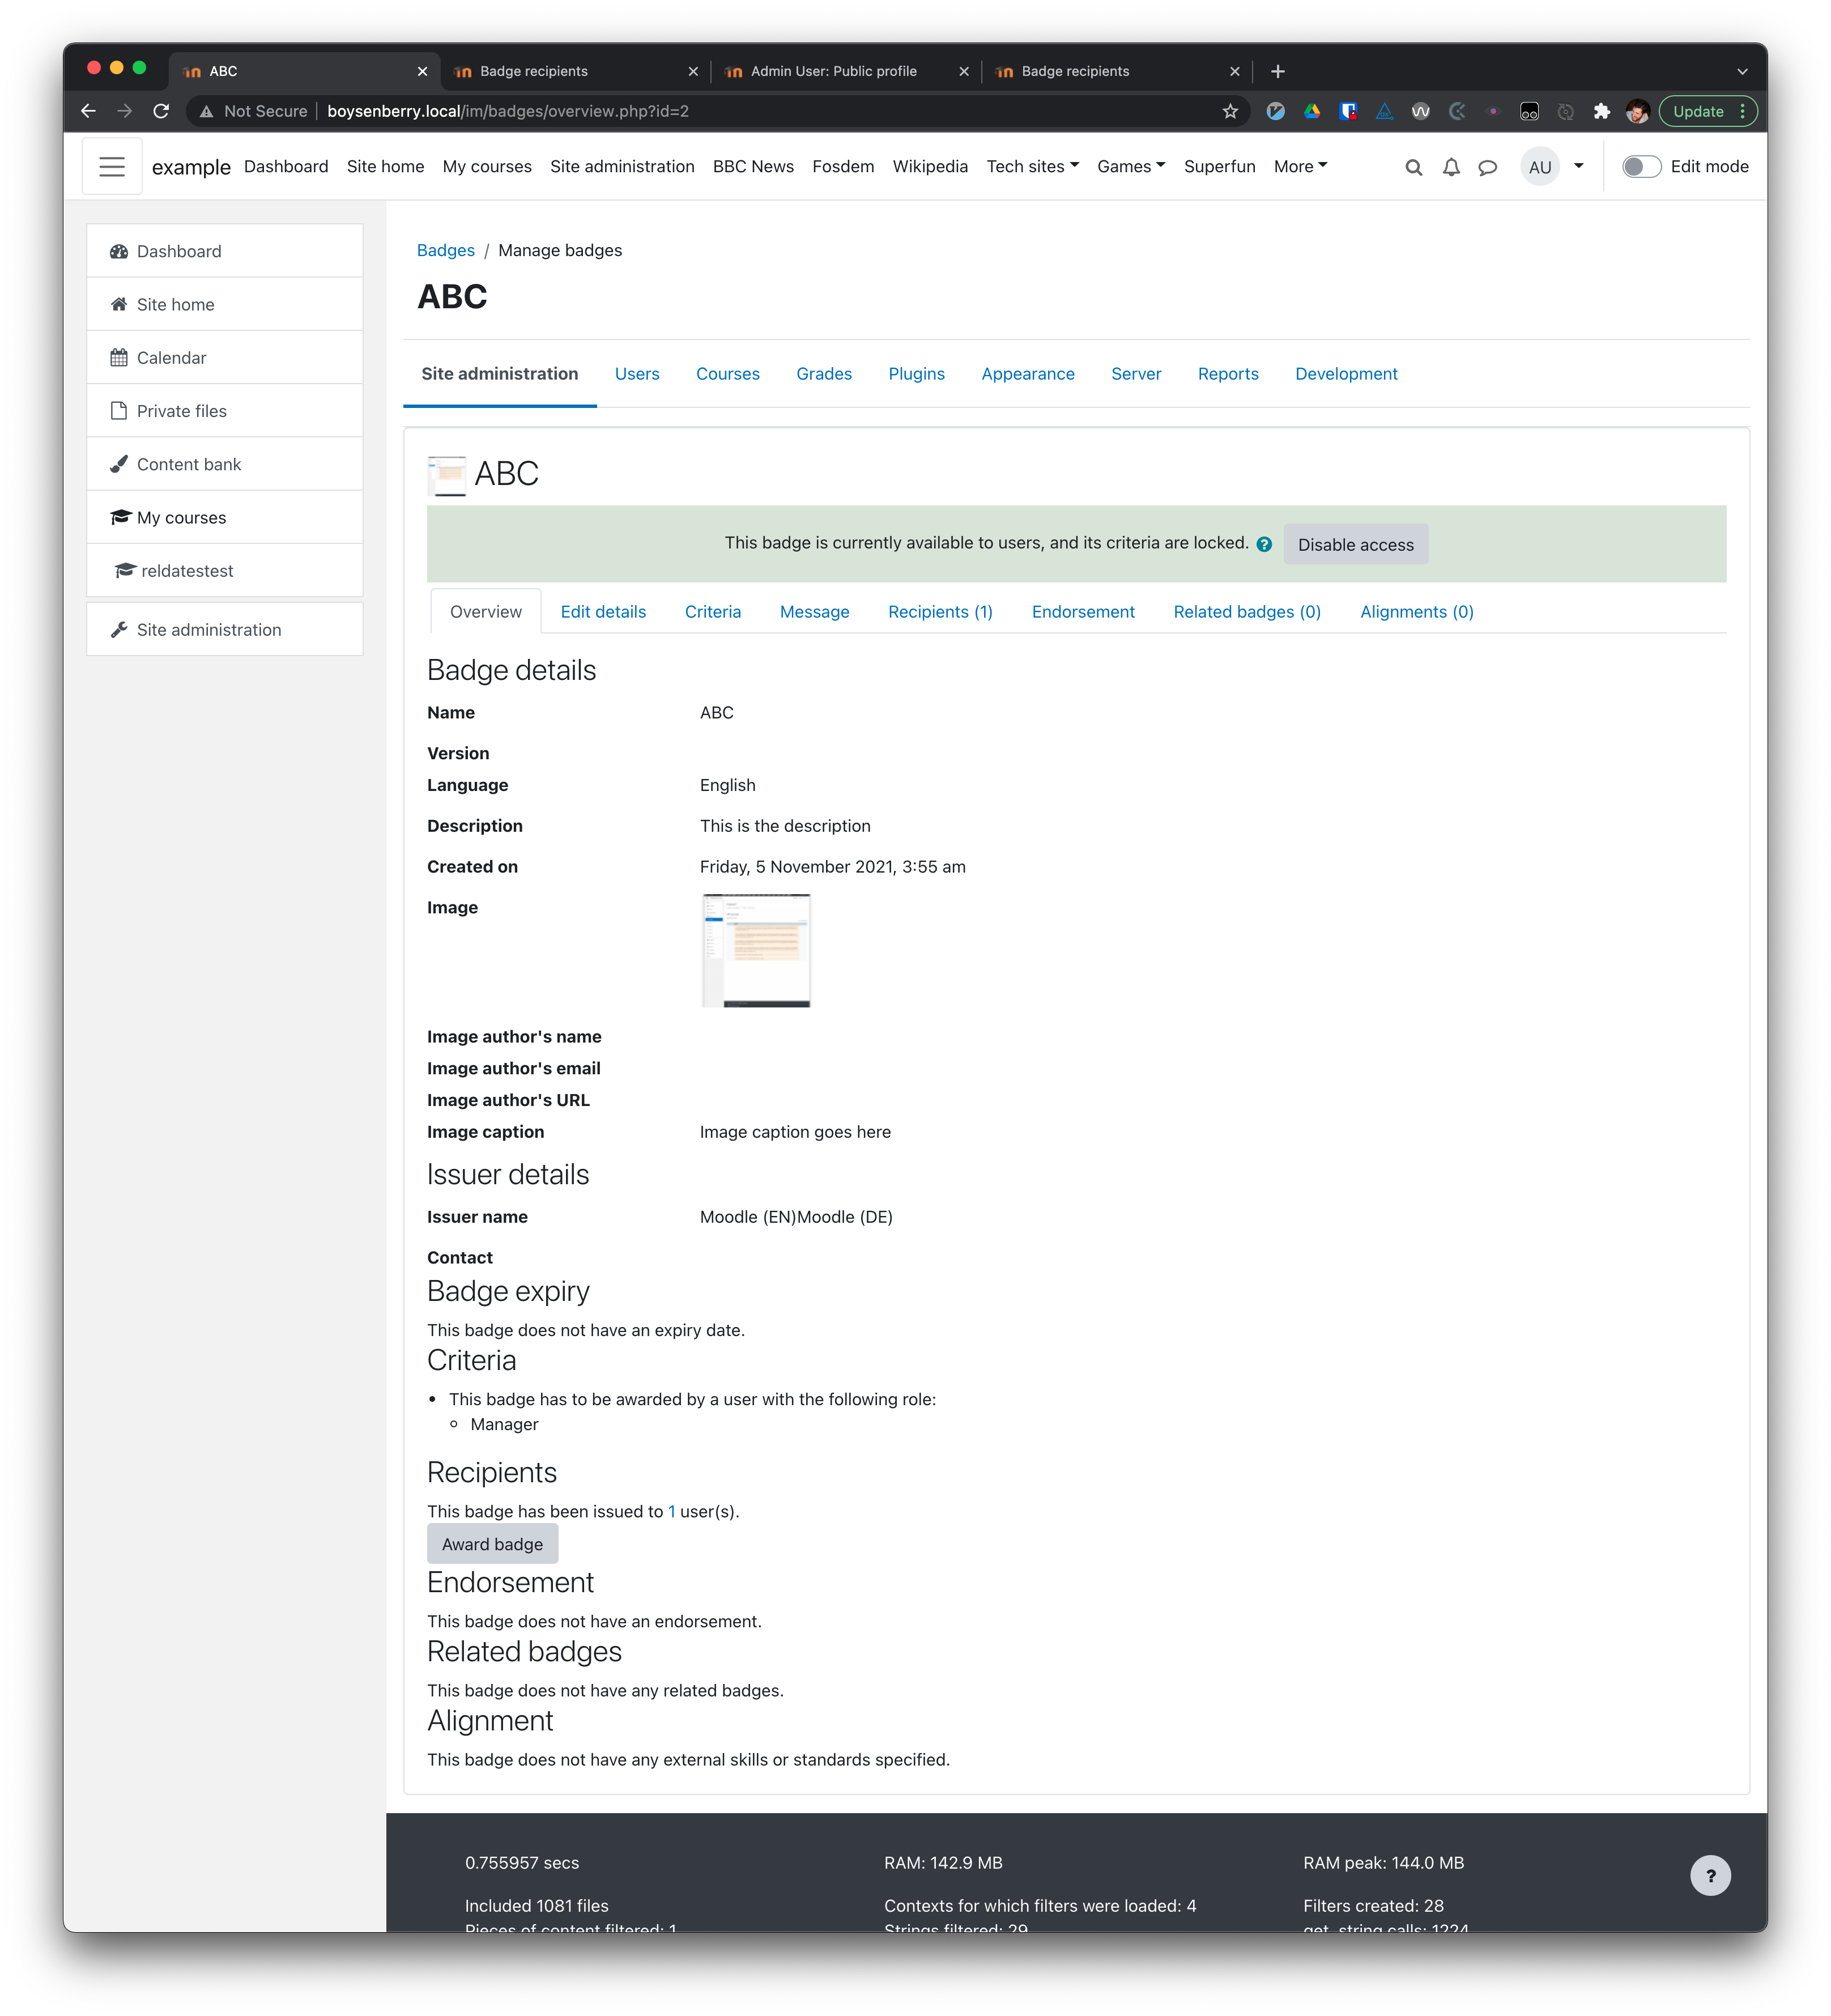The height and width of the screenshot is (2016, 1831).
Task: Click the Not Secure warning icon
Action: point(206,111)
